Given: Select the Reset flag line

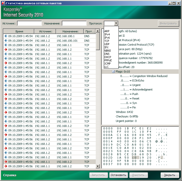Looking at the screenshot, I should coord(130,98).
